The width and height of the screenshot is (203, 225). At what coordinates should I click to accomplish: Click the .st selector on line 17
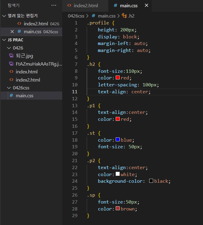click(91, 133)
